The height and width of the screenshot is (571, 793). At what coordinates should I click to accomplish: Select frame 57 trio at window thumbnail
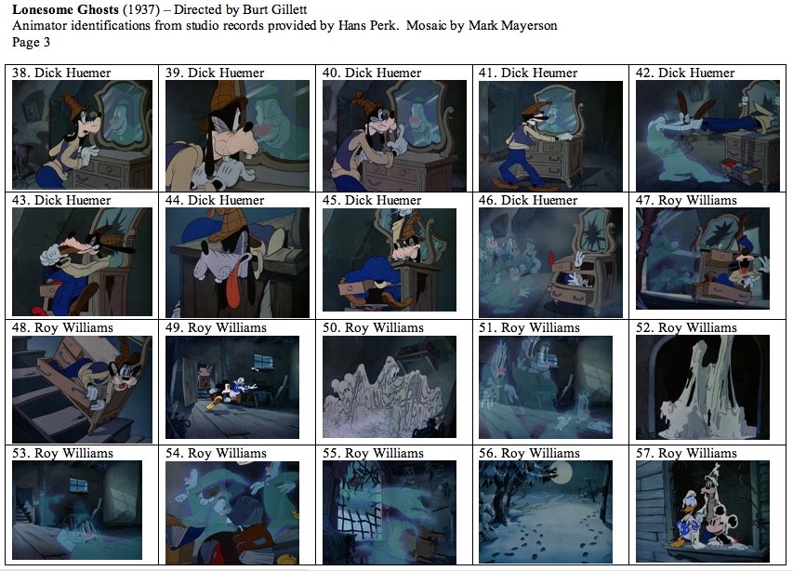[703, 511]
